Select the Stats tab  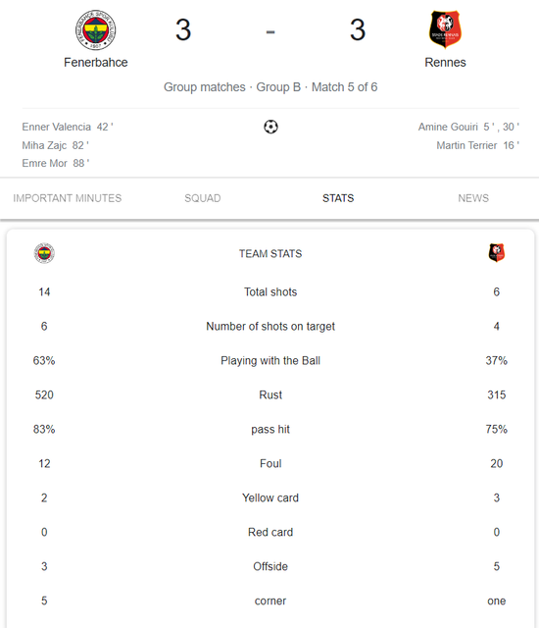click(x=338, y=198)
